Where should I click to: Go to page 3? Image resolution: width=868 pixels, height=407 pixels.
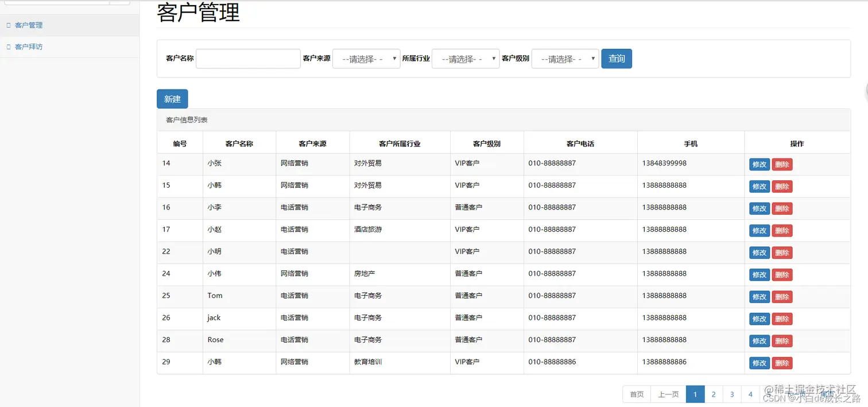coord(732,394)
